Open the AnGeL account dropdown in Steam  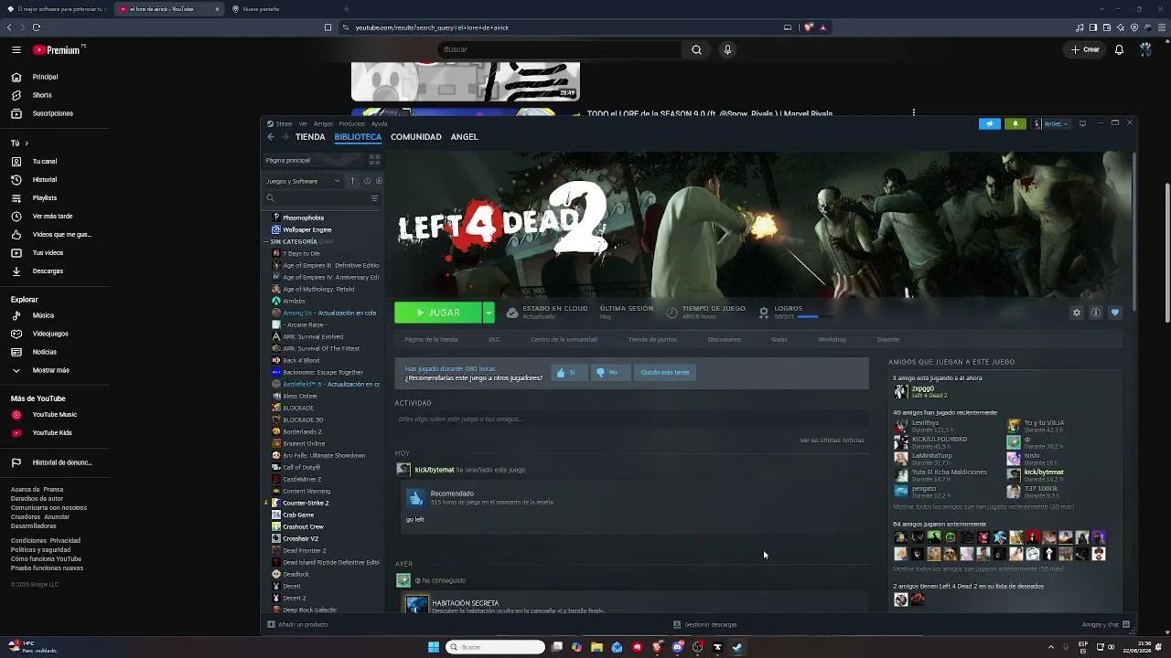pyautogui.click(x=1052, y=123)
